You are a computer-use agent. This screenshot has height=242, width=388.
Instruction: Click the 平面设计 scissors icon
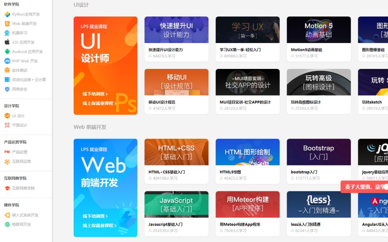[6, 125]
